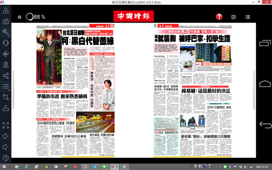Open newspaper page A2 thumbnail
Image resolution: width=272 pixels, height=170 pixels.
pyautogui.click(x=75, y=90)
